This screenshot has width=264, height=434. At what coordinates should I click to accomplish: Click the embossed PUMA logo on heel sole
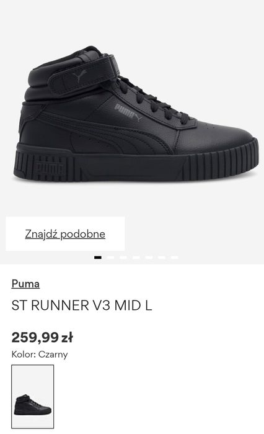click(x=50, y=168)
